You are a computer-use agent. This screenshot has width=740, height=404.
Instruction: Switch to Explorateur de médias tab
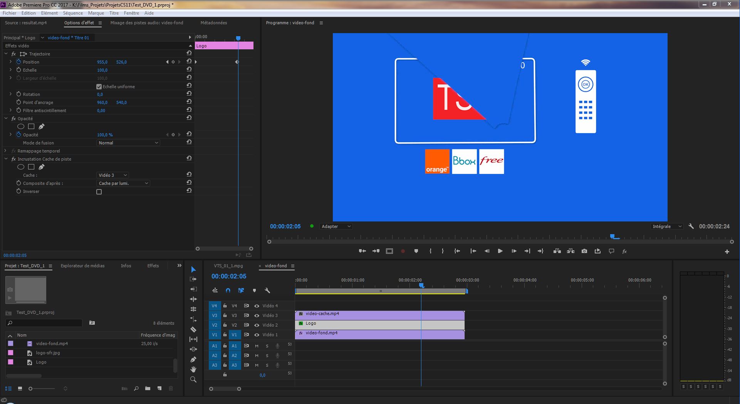click(x=82, y=266)
